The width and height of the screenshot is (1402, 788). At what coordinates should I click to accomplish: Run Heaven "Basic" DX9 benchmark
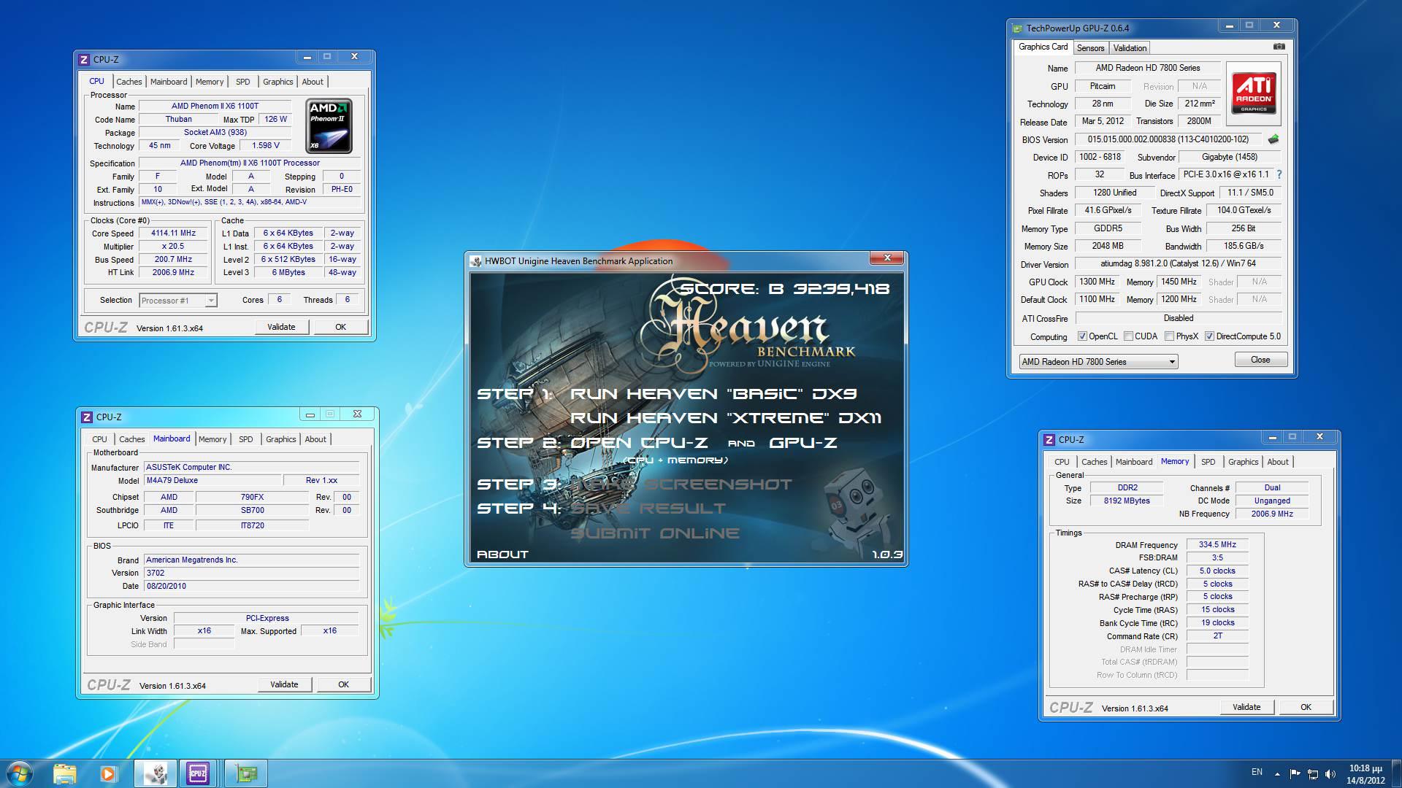(x=713, y=394)
